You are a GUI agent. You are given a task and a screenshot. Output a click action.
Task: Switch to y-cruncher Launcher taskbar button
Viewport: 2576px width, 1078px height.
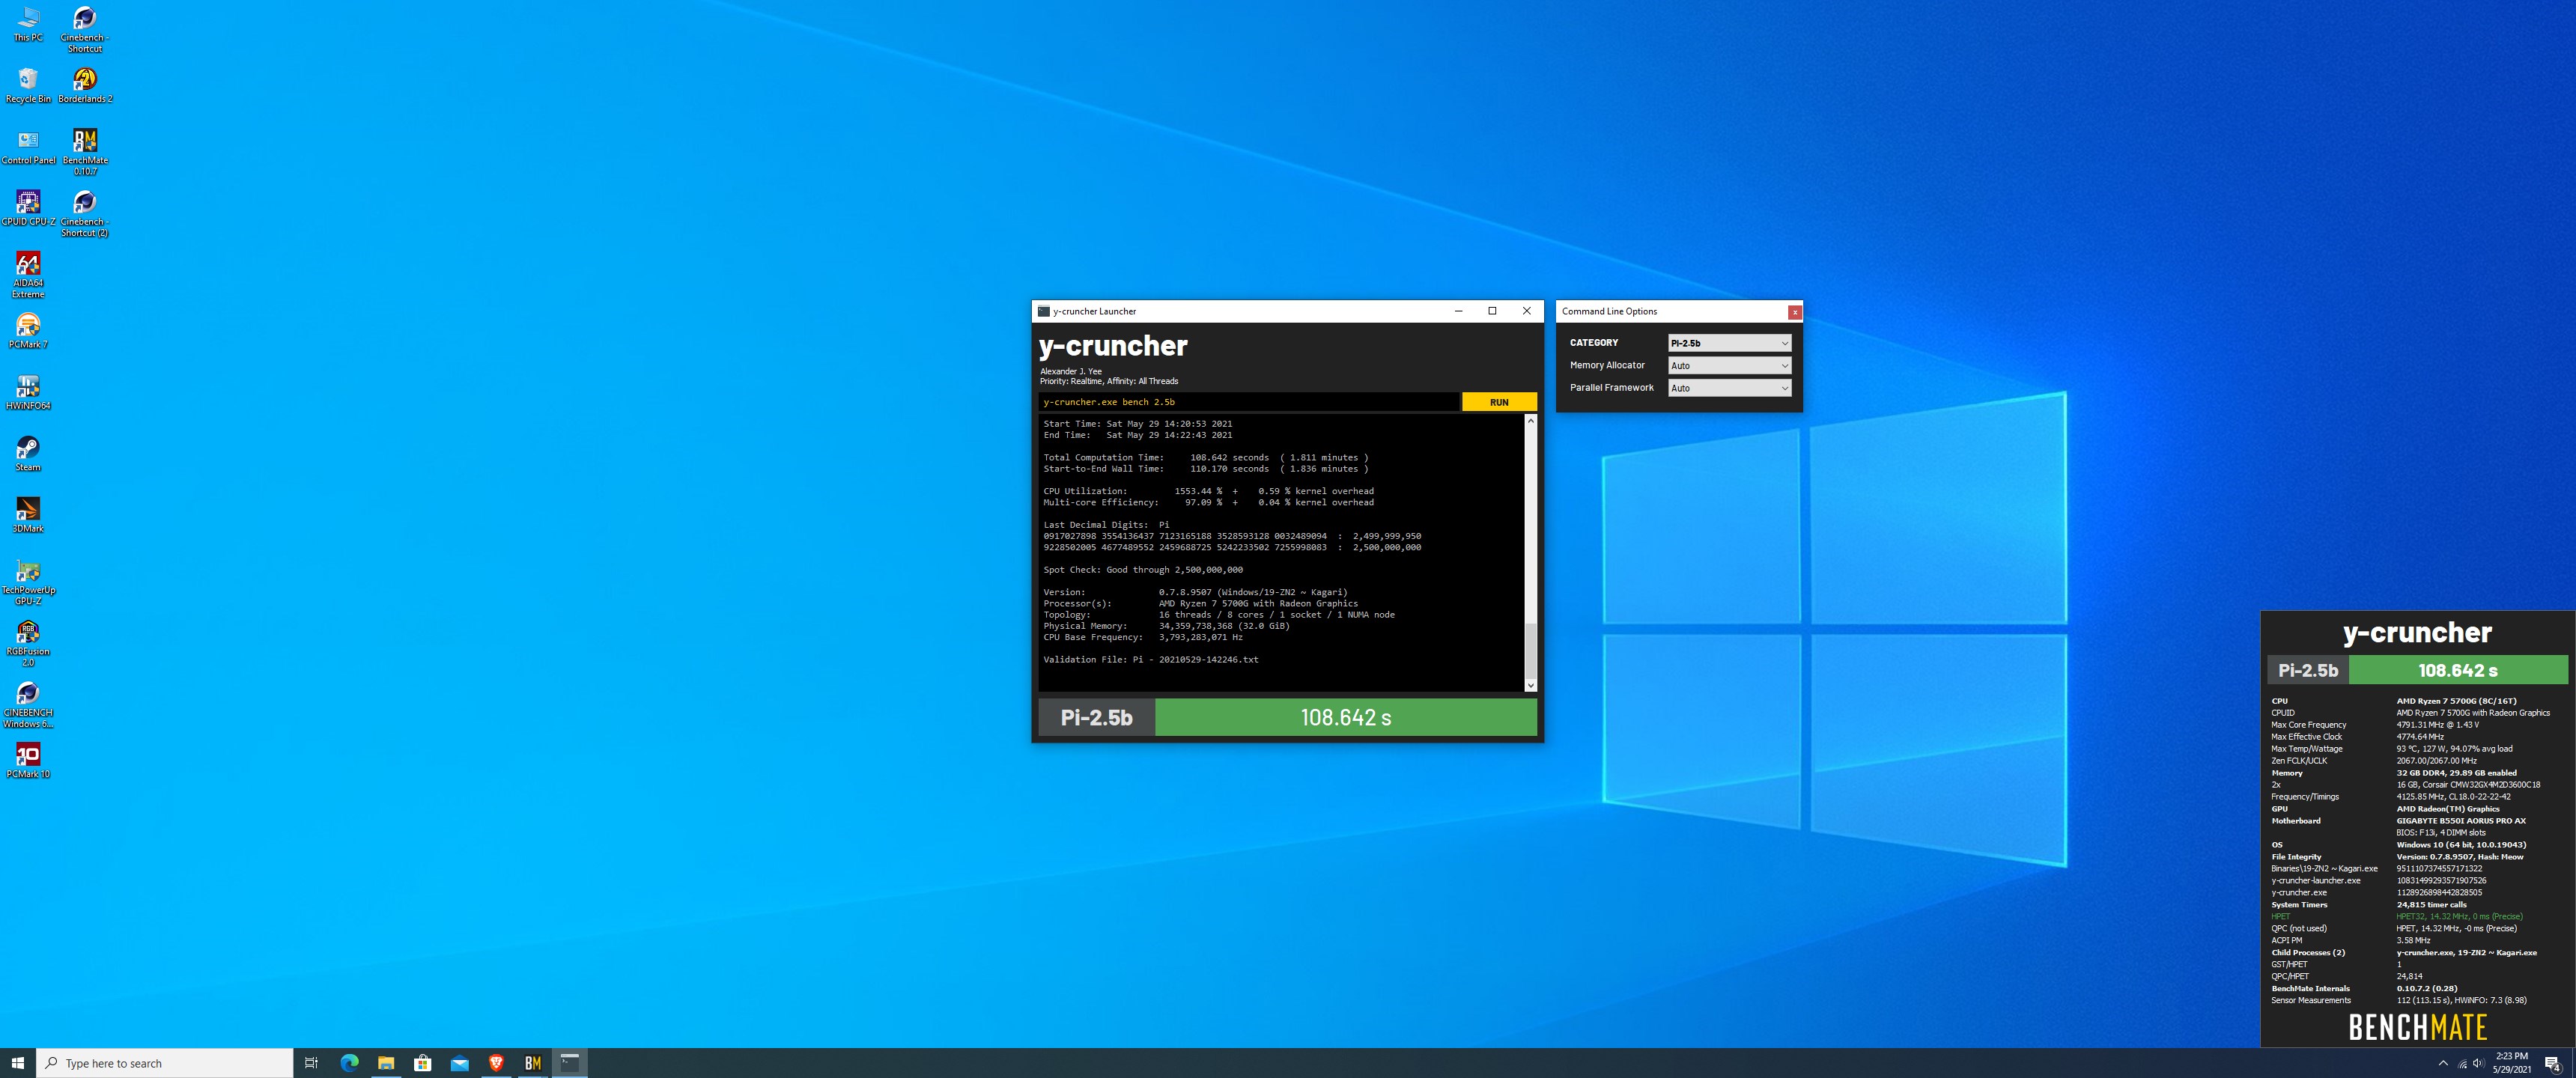[x=570, y=1063]
